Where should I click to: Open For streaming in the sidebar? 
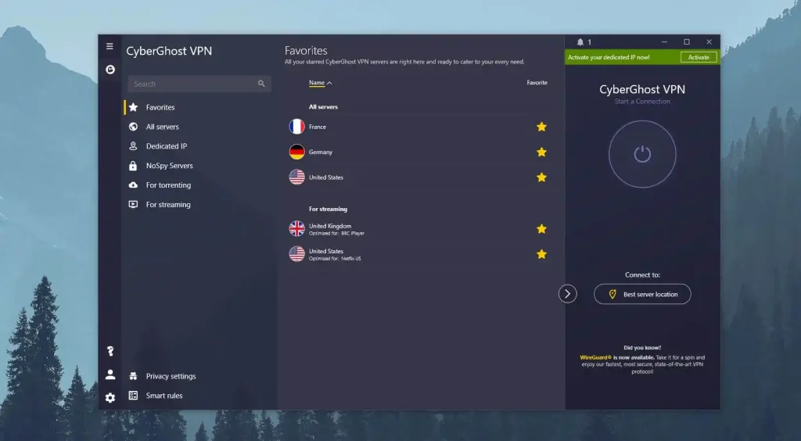[x=168, y=204]
